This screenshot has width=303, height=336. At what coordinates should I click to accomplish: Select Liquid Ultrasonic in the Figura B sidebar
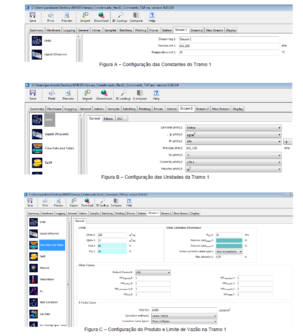pos(50,134)
